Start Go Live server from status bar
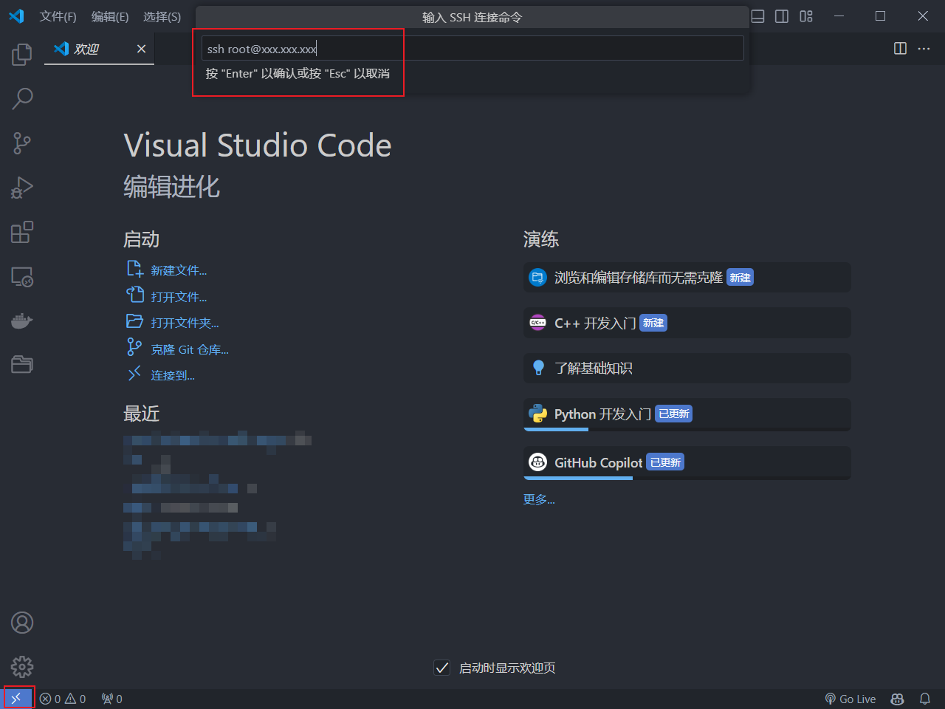Screen dimensions: 945x709 pyautogui.click(x=850, y=699)
